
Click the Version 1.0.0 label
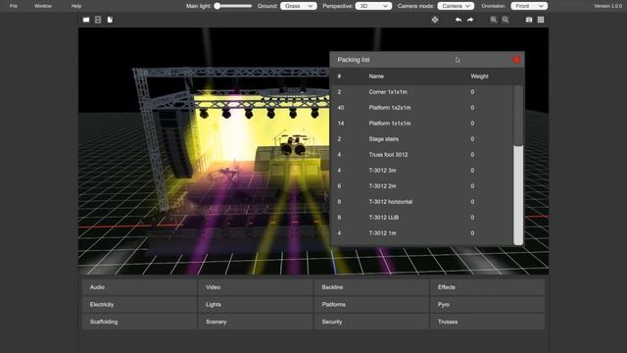click(607, 6)
